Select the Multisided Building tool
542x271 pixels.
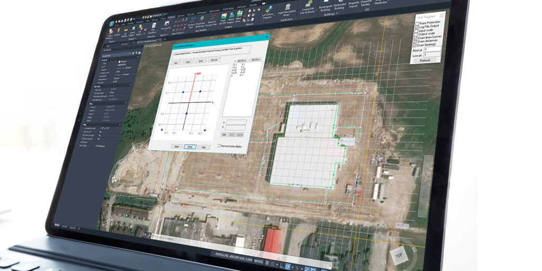(340, 4)
